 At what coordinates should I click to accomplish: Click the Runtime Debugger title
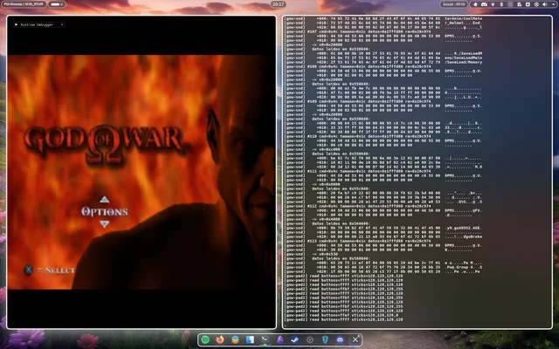(37, 24)
